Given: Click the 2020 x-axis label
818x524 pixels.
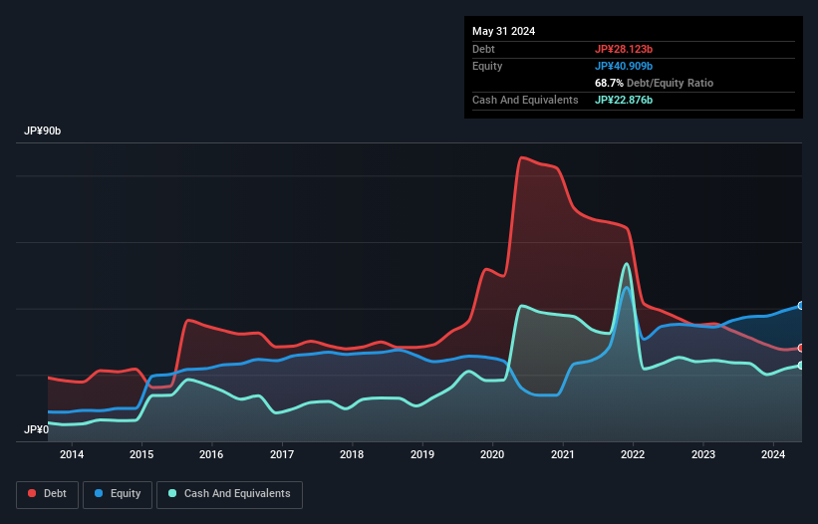Looking at the screenshot, I should (492, 454).
